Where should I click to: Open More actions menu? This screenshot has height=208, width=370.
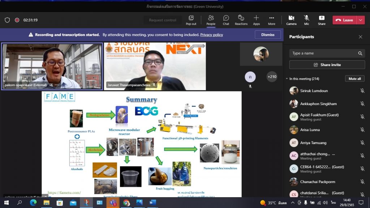point(271,20)
